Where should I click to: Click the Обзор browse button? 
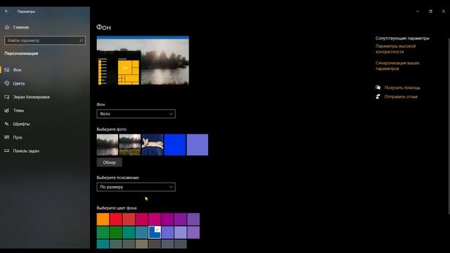coord(110,162)
